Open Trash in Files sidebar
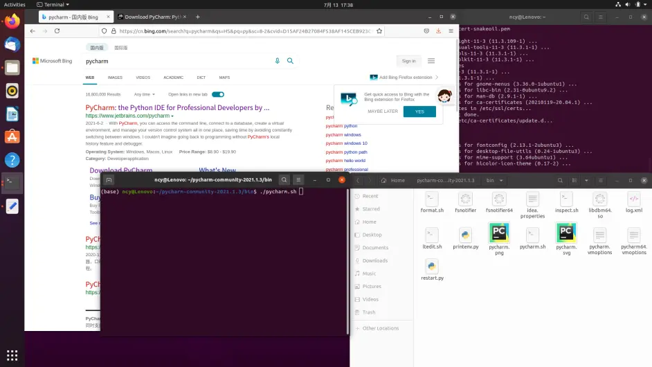This screenshot has width=652, height=367. point(369,312)
